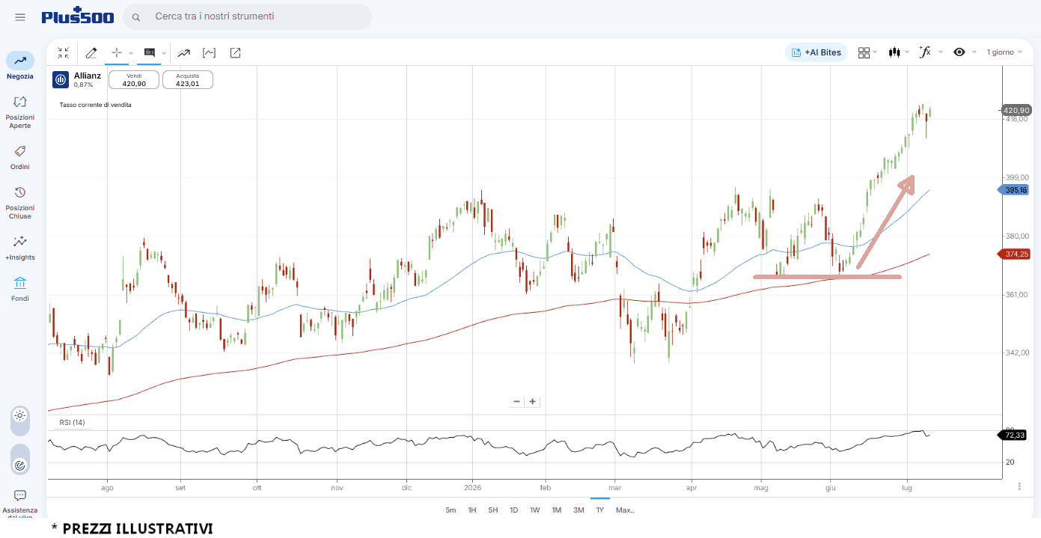The image size is (1041, 538).
Task: Select the 1H timeframe
Action: pos(472,510)
